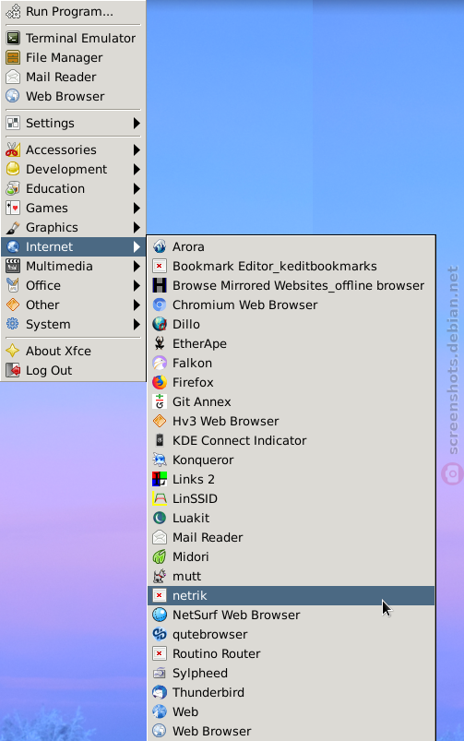
Task: Click the Thunderbird icon
Action: click(x=160, y=692)
